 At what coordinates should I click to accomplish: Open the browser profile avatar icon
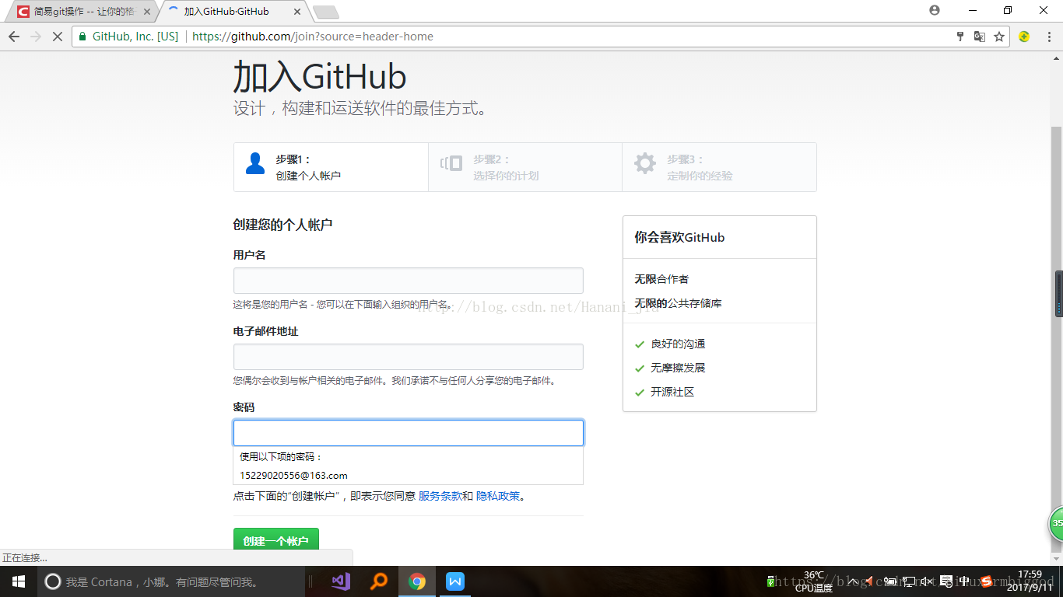tap(934, 10)
